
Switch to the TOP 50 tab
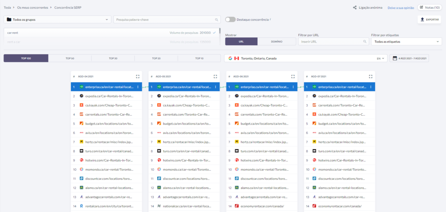[70, 58]
